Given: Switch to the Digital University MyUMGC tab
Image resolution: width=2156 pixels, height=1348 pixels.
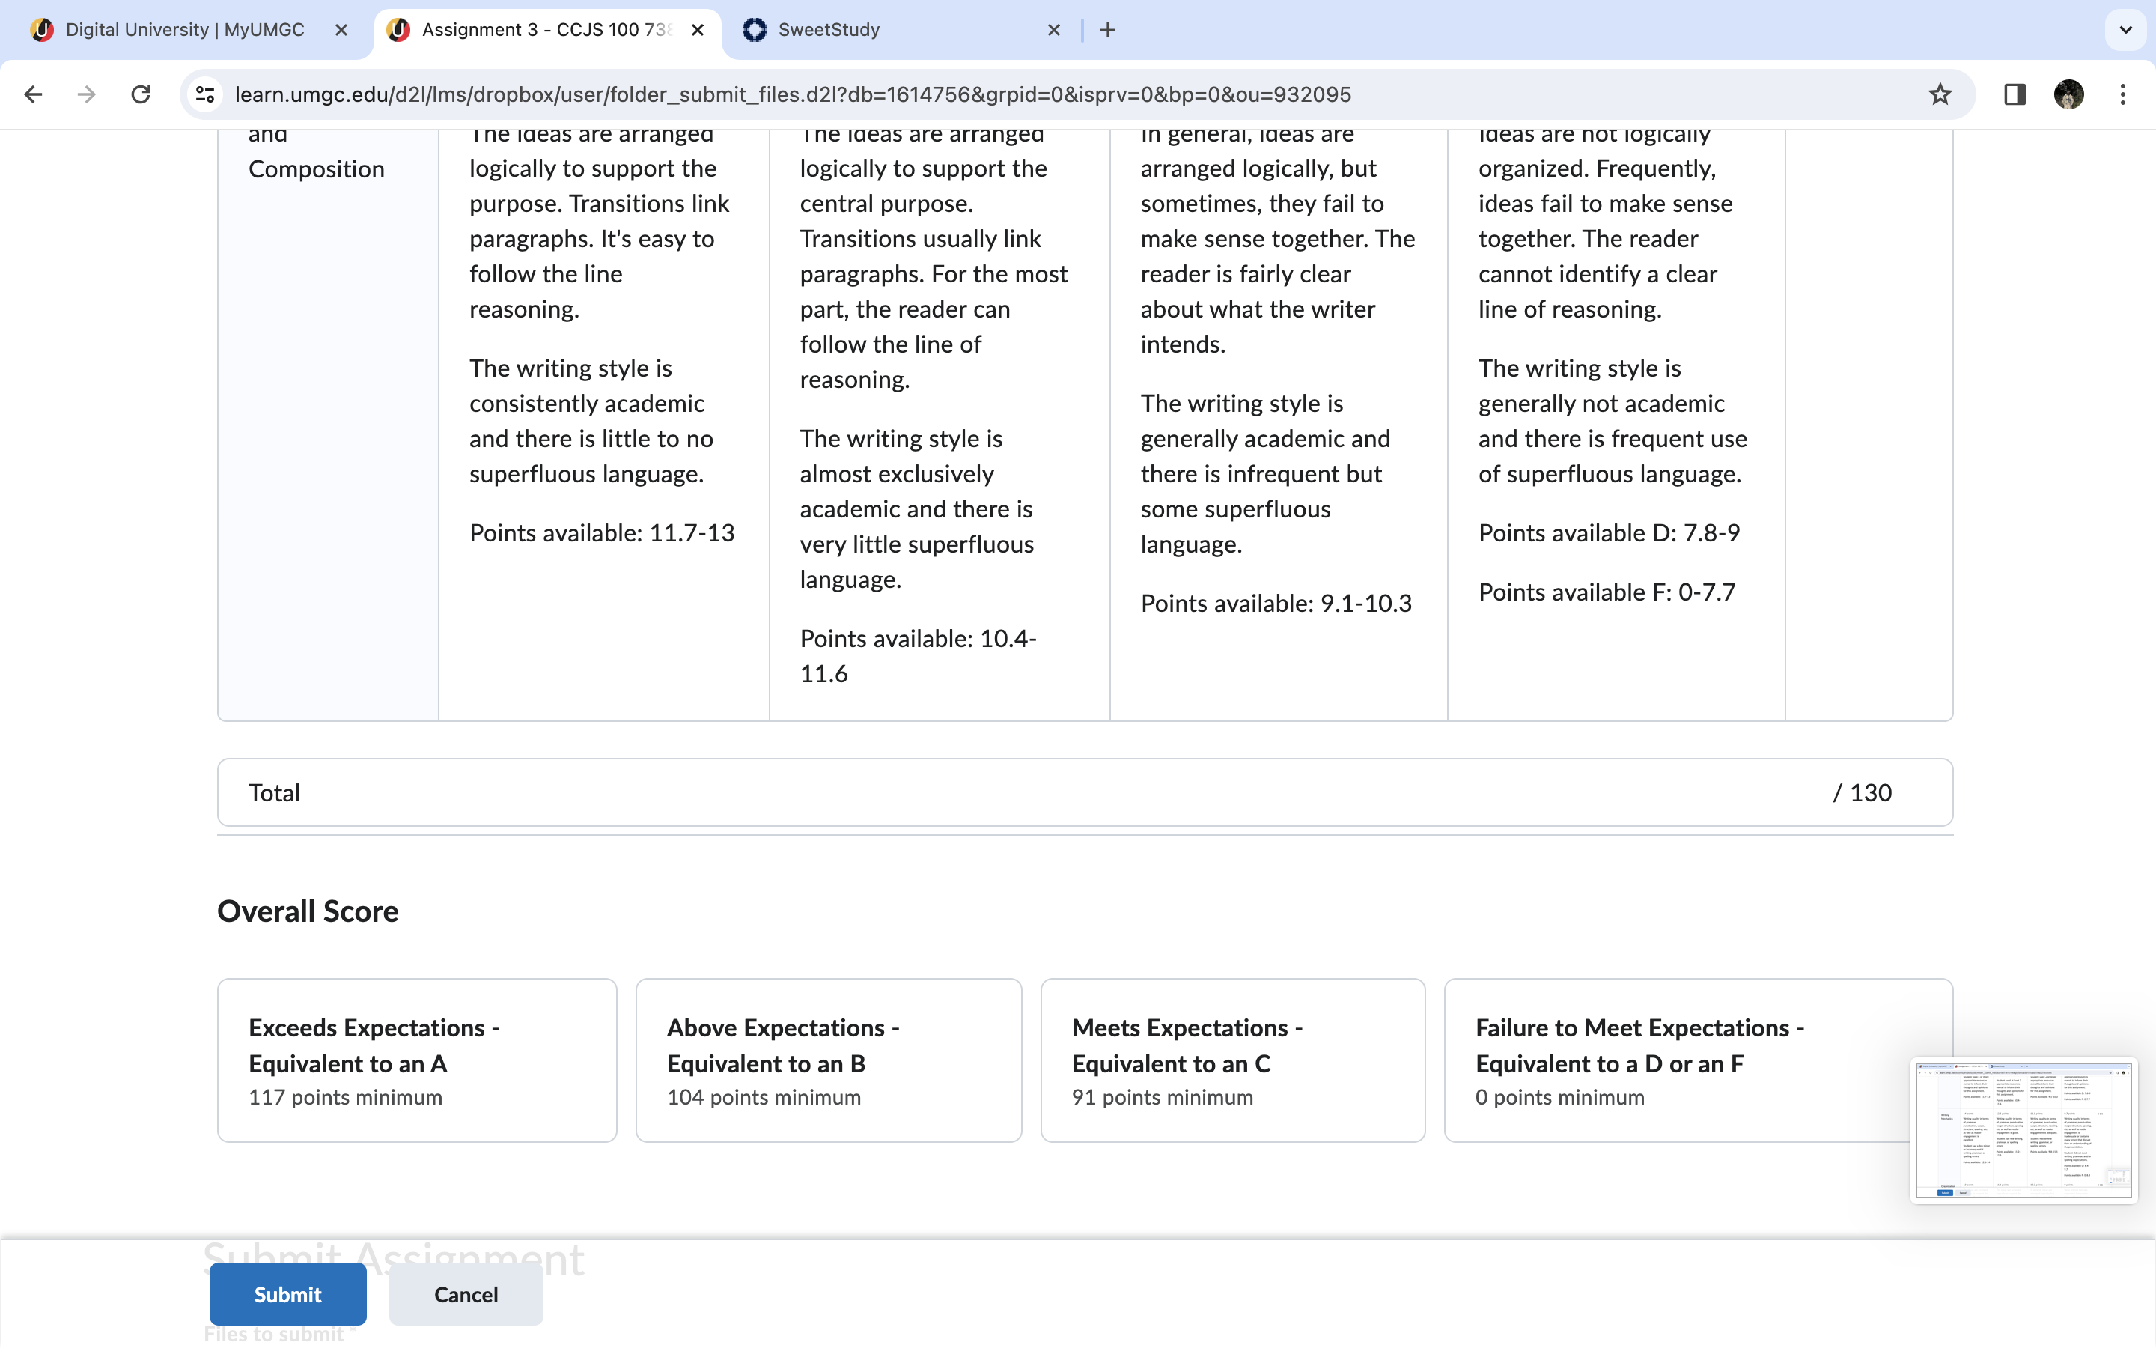Looking at the screenshot, I should coord(187,30).
